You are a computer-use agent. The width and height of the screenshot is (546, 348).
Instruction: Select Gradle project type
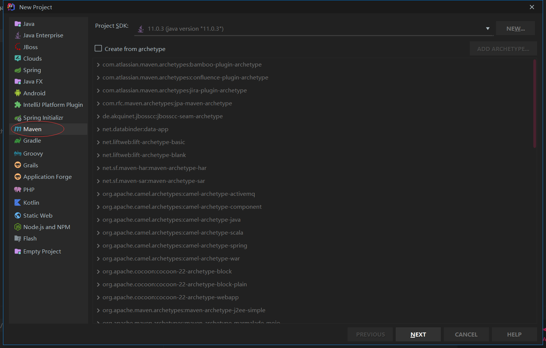coord(48,141)
